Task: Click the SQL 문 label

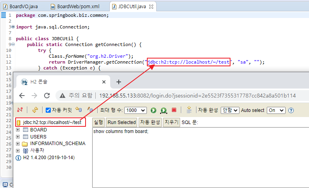Action: tap(190, 122)
